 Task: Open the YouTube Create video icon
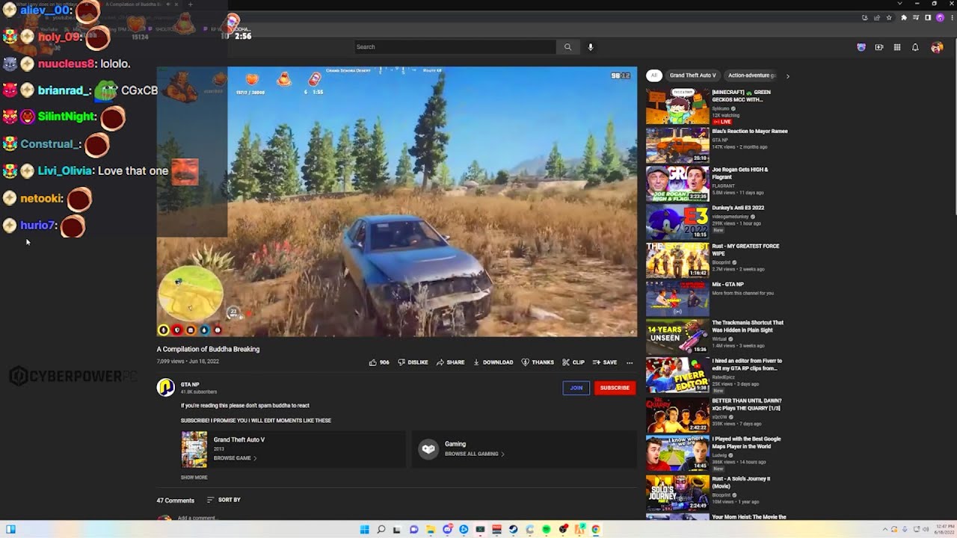(879, 48)
